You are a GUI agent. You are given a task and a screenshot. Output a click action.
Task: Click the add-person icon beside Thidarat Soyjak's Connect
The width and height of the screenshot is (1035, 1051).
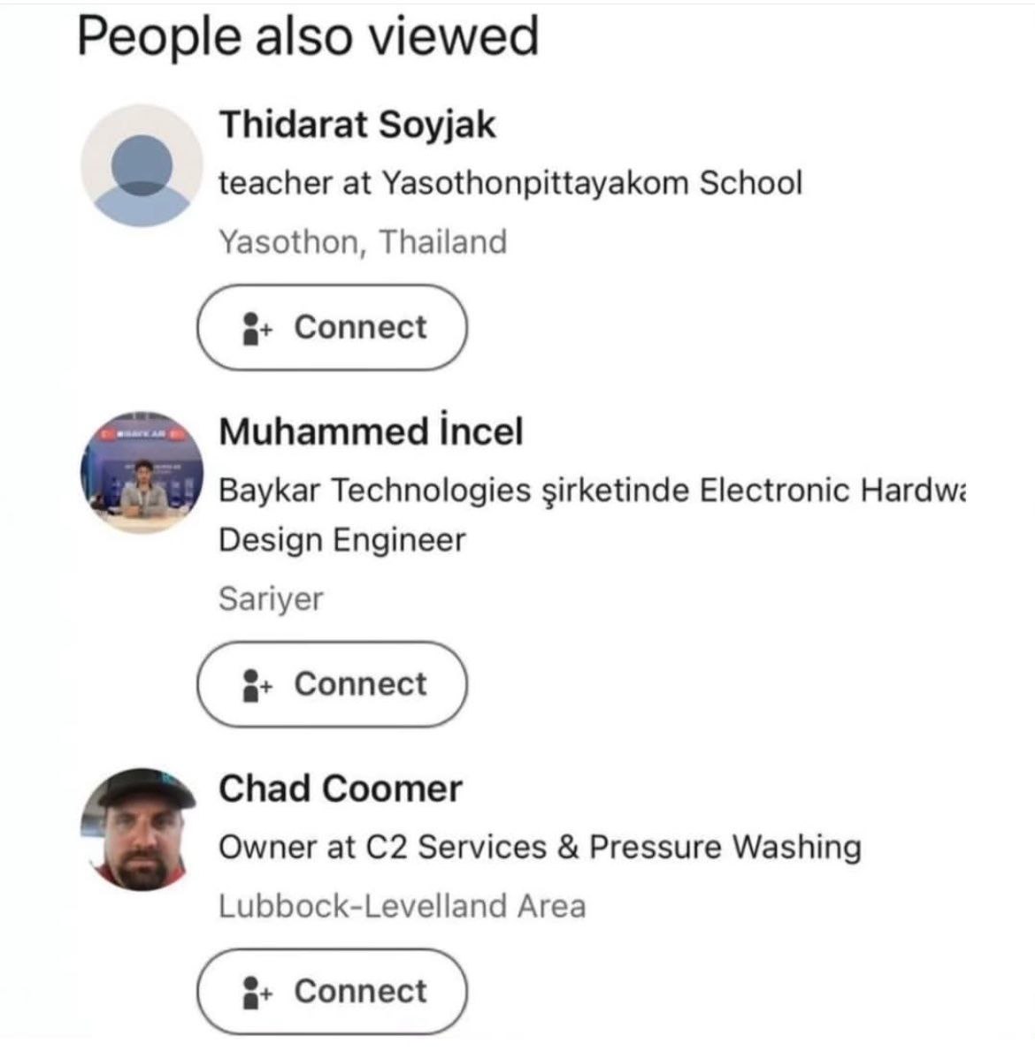pyautogui.click(x=257, y=328)
